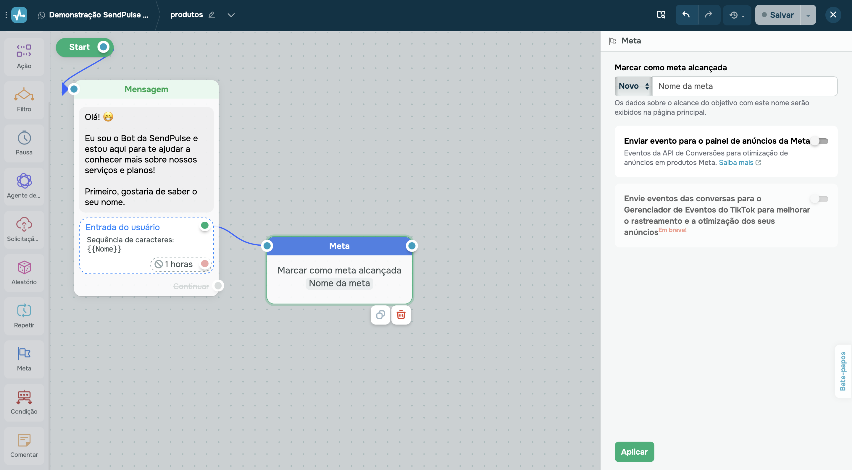Click the Meta block right output connector
852x470 pixels.
pos(412,246)
